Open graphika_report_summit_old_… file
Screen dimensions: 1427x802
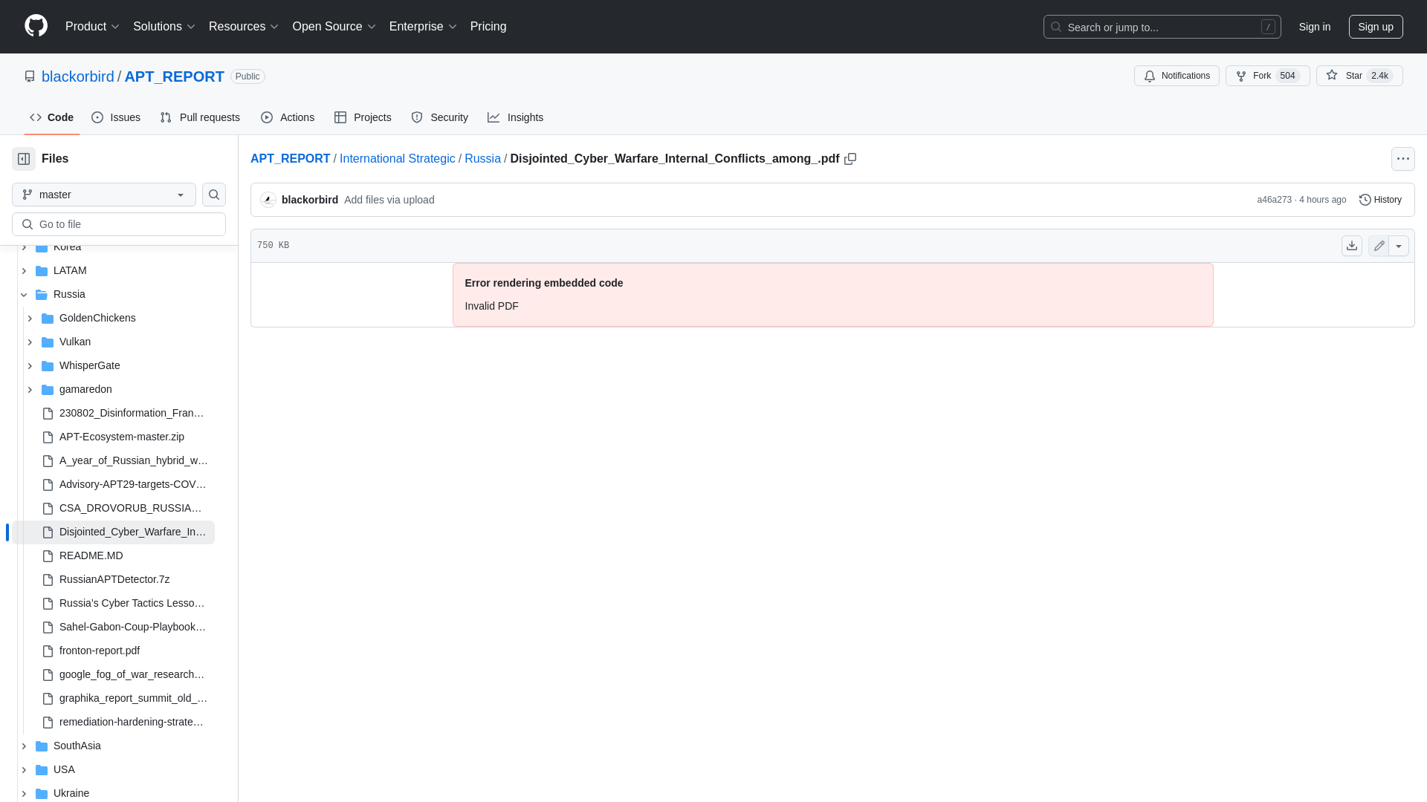coord(133,698)
